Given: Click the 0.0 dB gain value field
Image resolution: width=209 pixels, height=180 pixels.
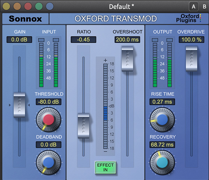Looking at the screenshot, I should tap(19, 40).
